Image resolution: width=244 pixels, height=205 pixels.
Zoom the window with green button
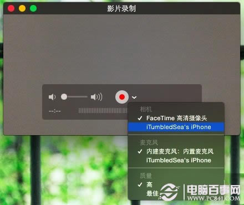33,8
